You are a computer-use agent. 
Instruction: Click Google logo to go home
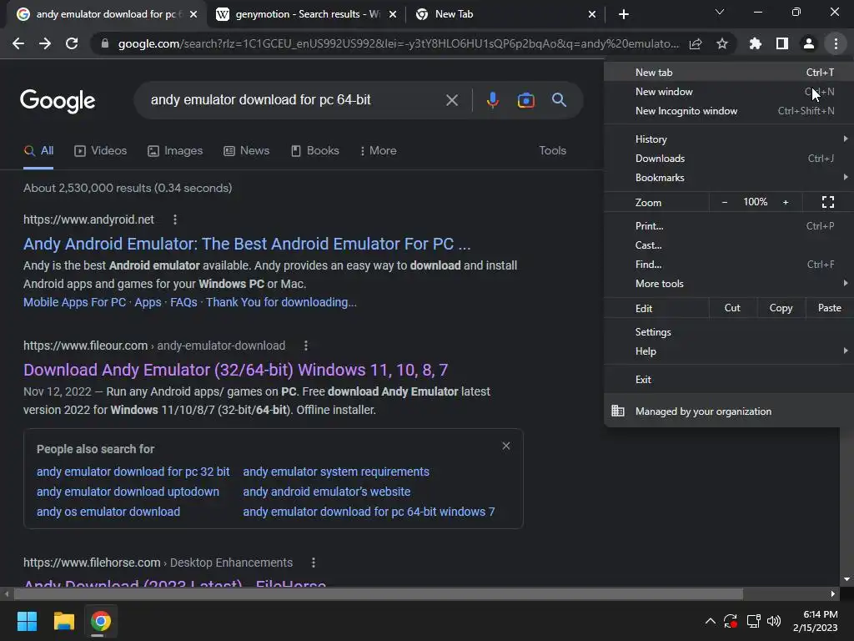pyautogui.click(x=58, y=101)
